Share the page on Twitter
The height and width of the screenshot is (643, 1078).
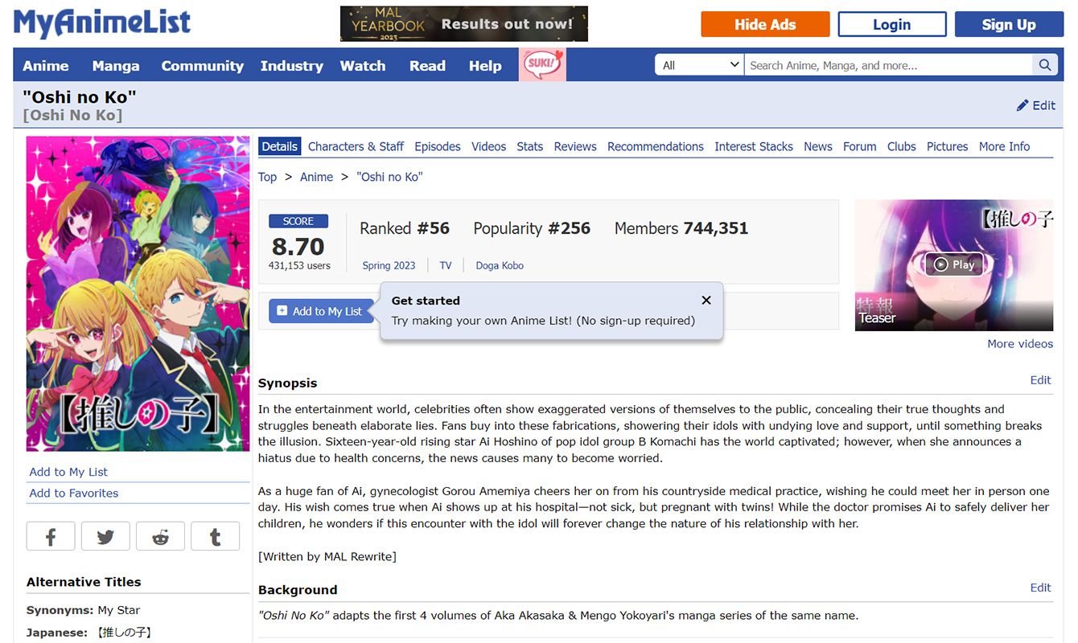click(x=105, y=536)
